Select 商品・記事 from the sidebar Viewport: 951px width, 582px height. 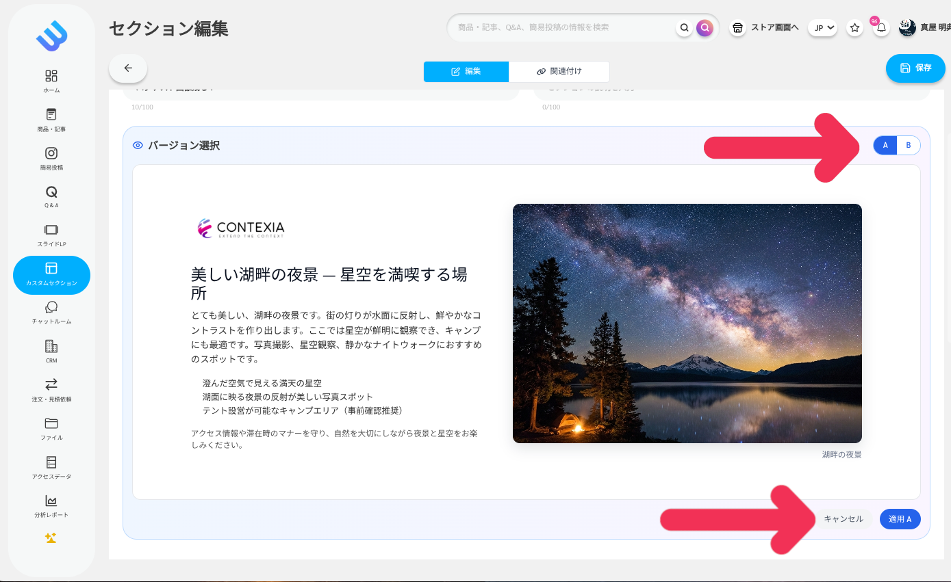[51, 119]
